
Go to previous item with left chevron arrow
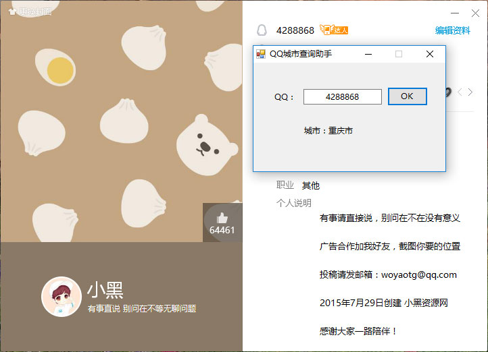pos(460,92)
